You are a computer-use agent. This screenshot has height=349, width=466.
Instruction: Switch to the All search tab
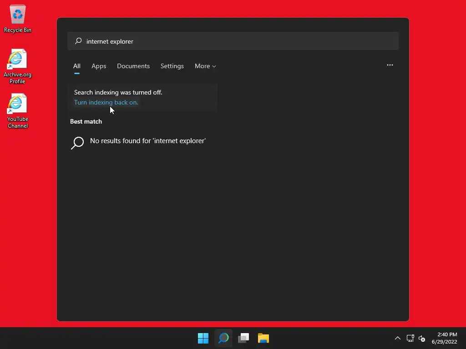tap(76, 66)
